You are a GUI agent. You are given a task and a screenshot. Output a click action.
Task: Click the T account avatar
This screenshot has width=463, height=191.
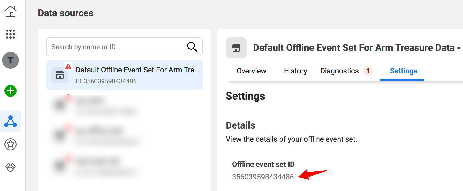(x=10, y=60)
